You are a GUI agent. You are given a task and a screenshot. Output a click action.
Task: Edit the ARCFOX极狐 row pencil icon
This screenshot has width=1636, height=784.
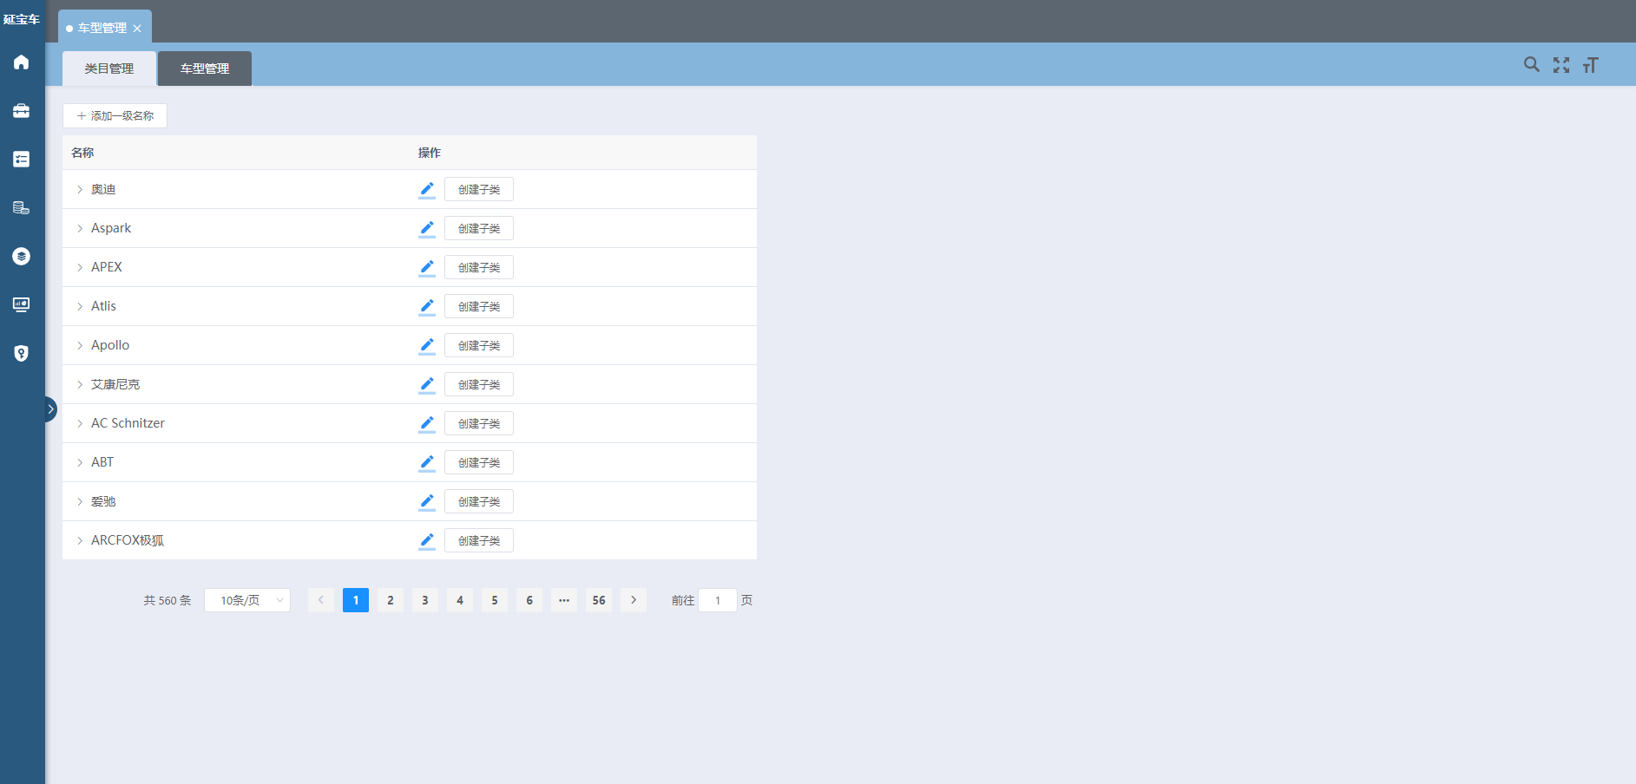(x=427, y=541)
